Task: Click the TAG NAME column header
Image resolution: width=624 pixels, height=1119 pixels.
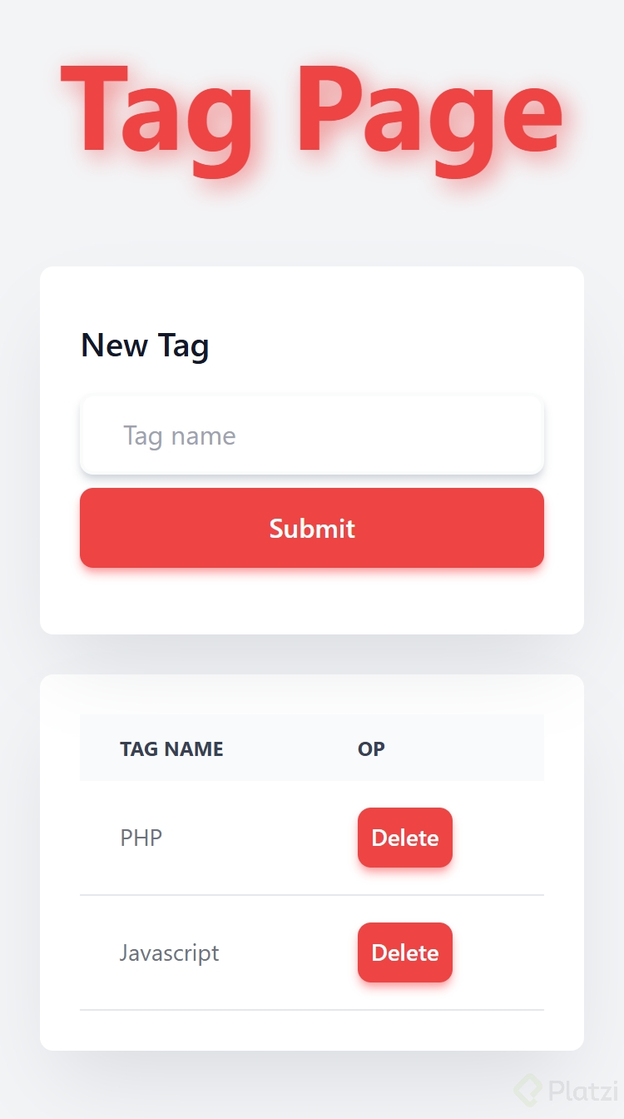Action: tap(171, 748)
